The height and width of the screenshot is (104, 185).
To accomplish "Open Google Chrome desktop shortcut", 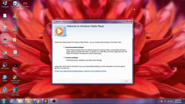I will click(x=5, y=55).
